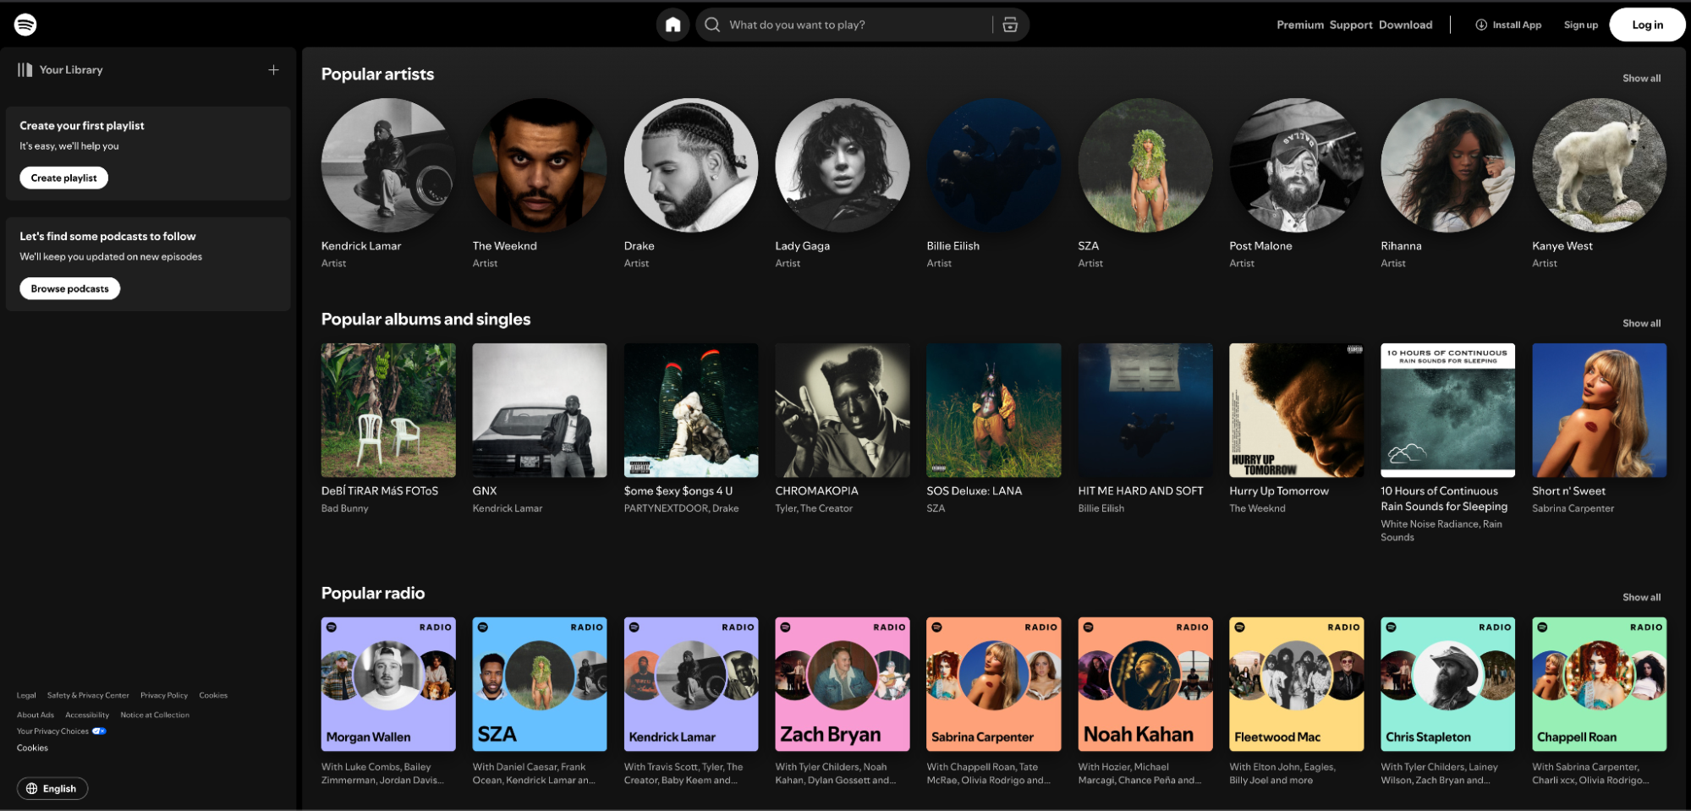Click the Popular artists heading
1691x811 pixels.
pyautogui.click(x=377, y=74)
